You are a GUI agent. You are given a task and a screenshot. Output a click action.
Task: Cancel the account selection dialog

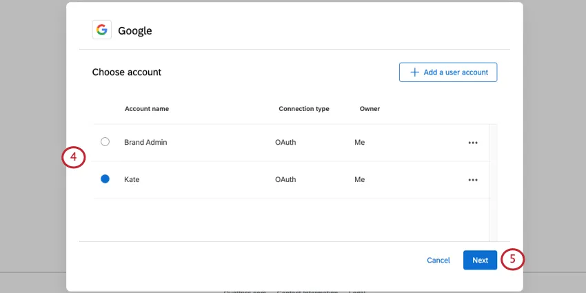438,260
